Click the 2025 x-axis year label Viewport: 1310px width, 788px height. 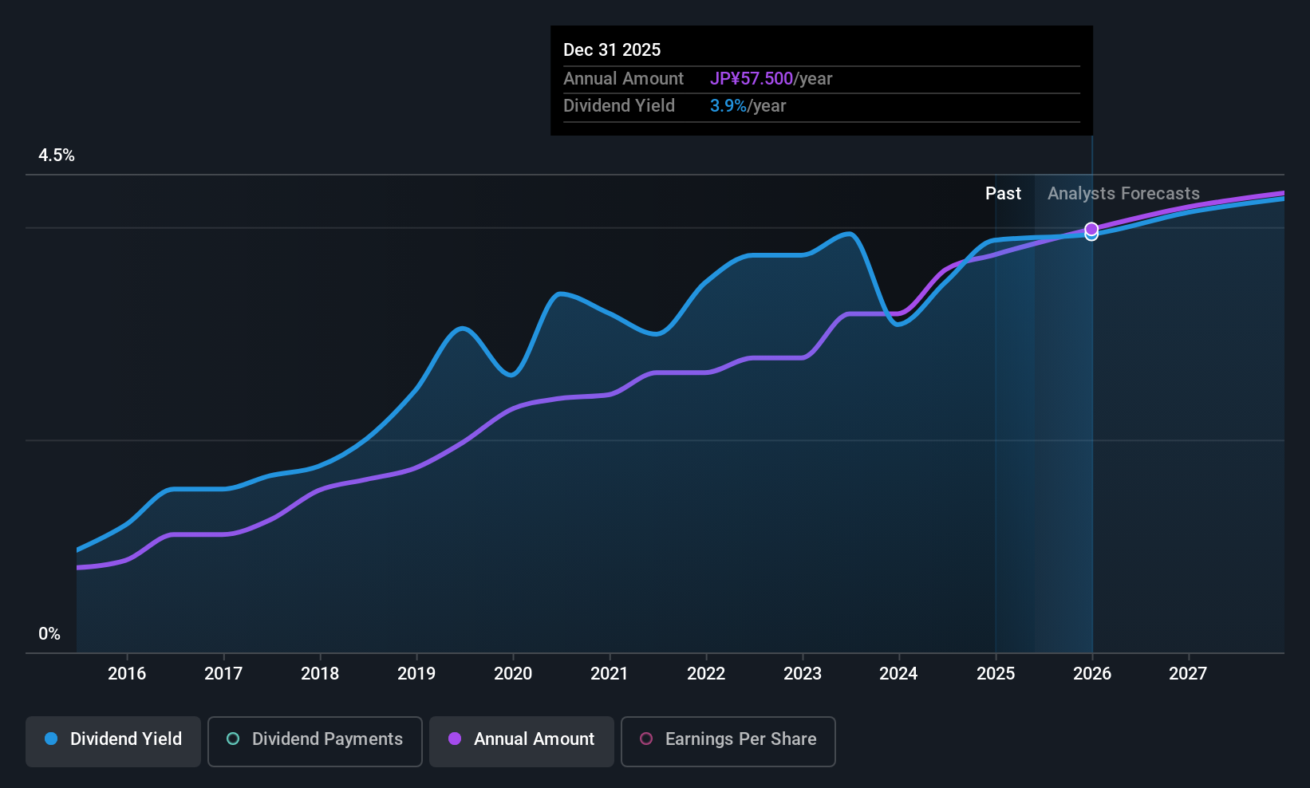click(x=996, y=674)
